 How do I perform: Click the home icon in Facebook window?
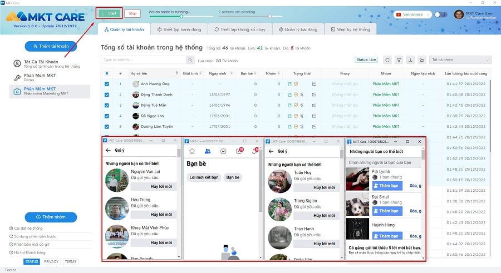tap(192, 151)
